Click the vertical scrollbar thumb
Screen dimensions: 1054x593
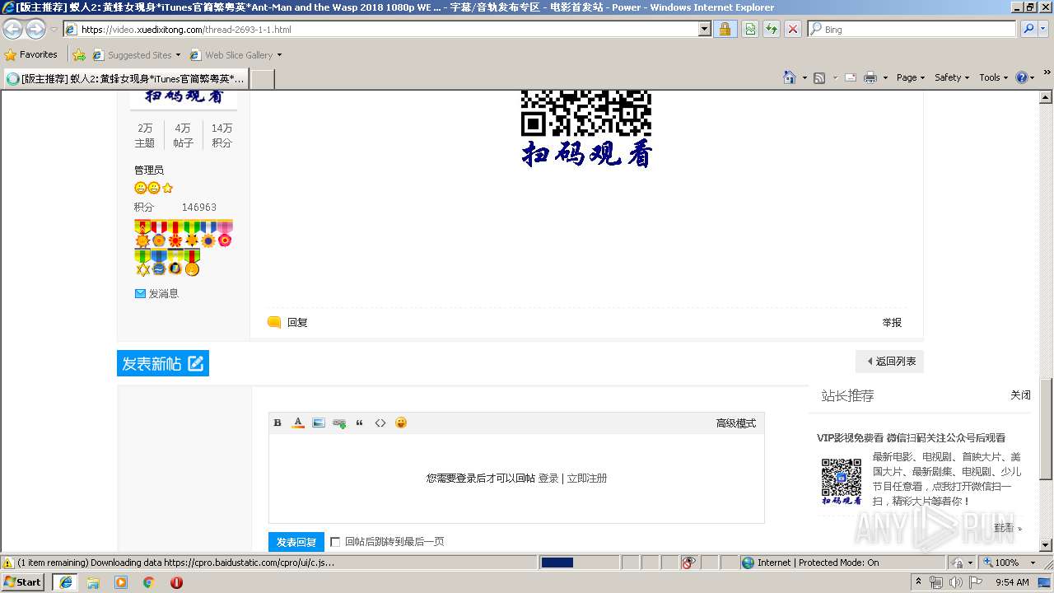(x=1046, y=429)
